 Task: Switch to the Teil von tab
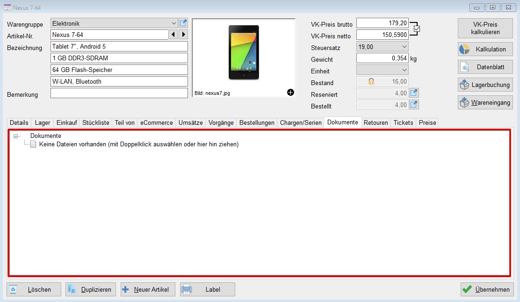click(x=125, y=122)
